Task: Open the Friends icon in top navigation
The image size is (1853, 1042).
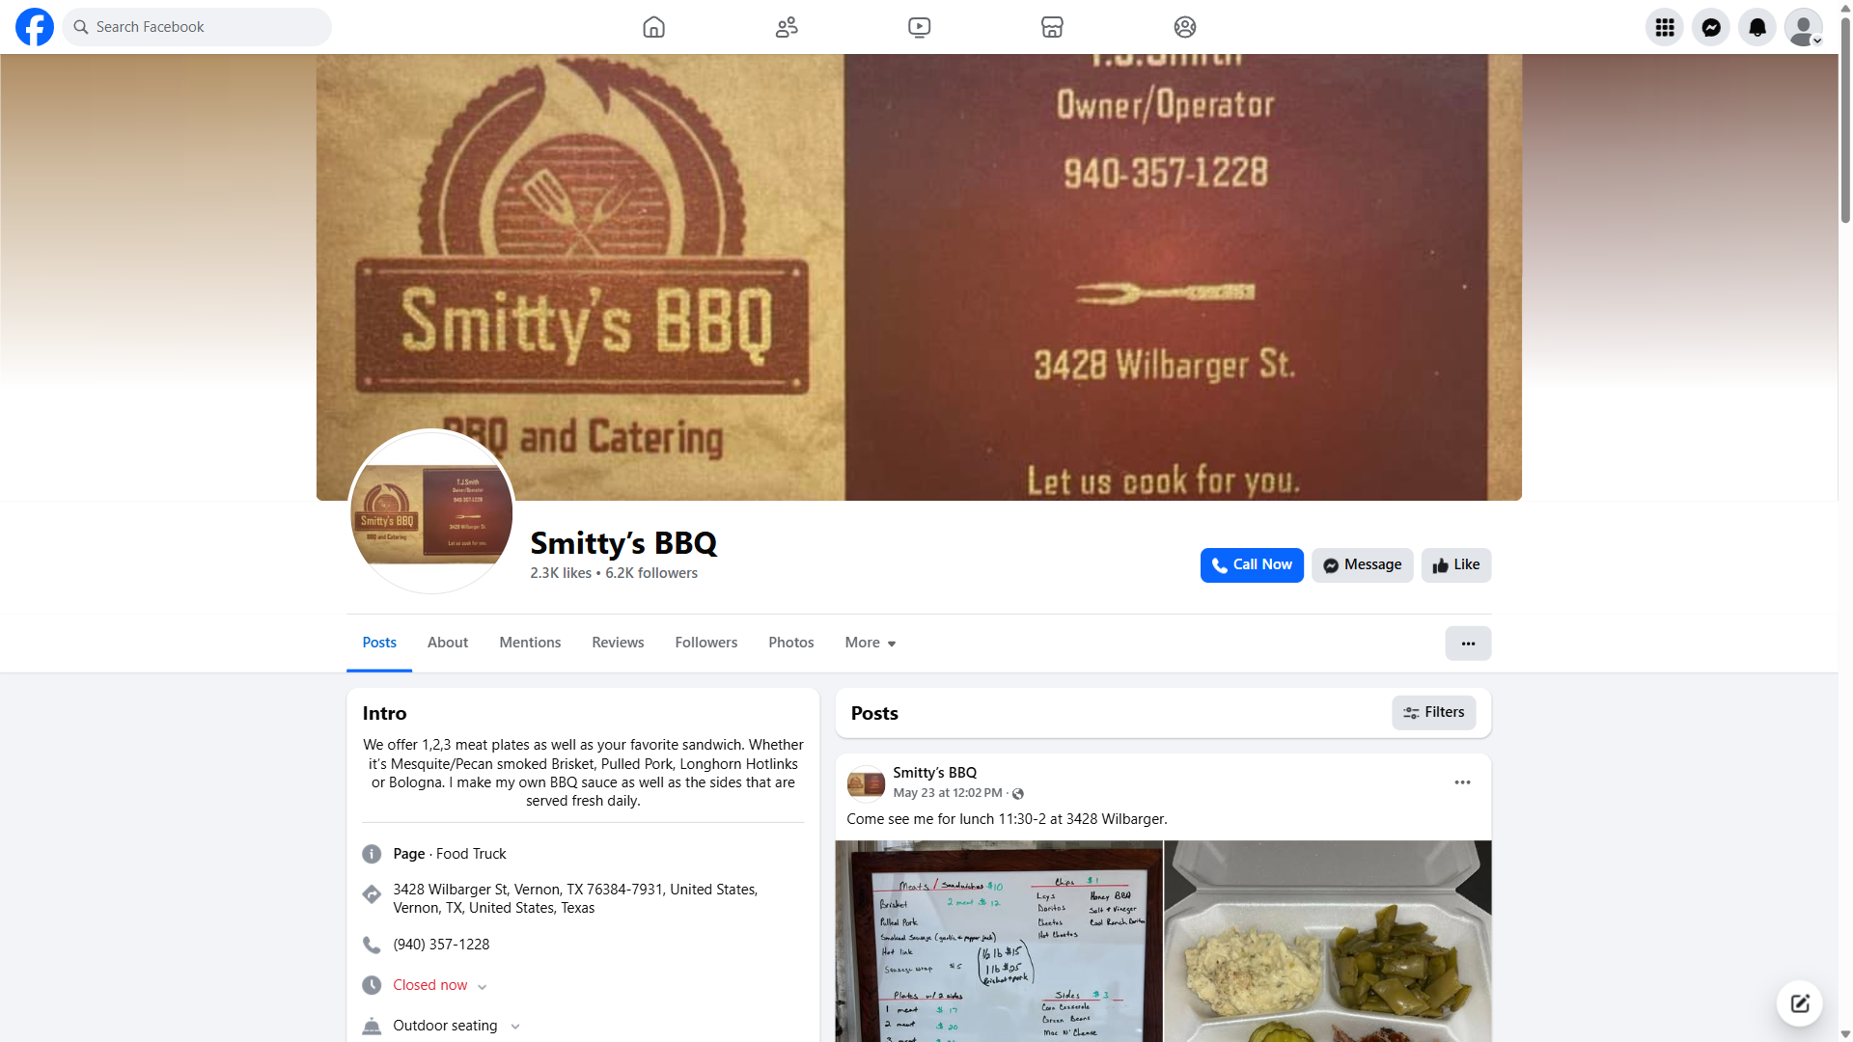Action: 787,27
